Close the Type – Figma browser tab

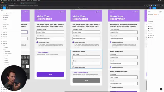click(x=35, y=3)
